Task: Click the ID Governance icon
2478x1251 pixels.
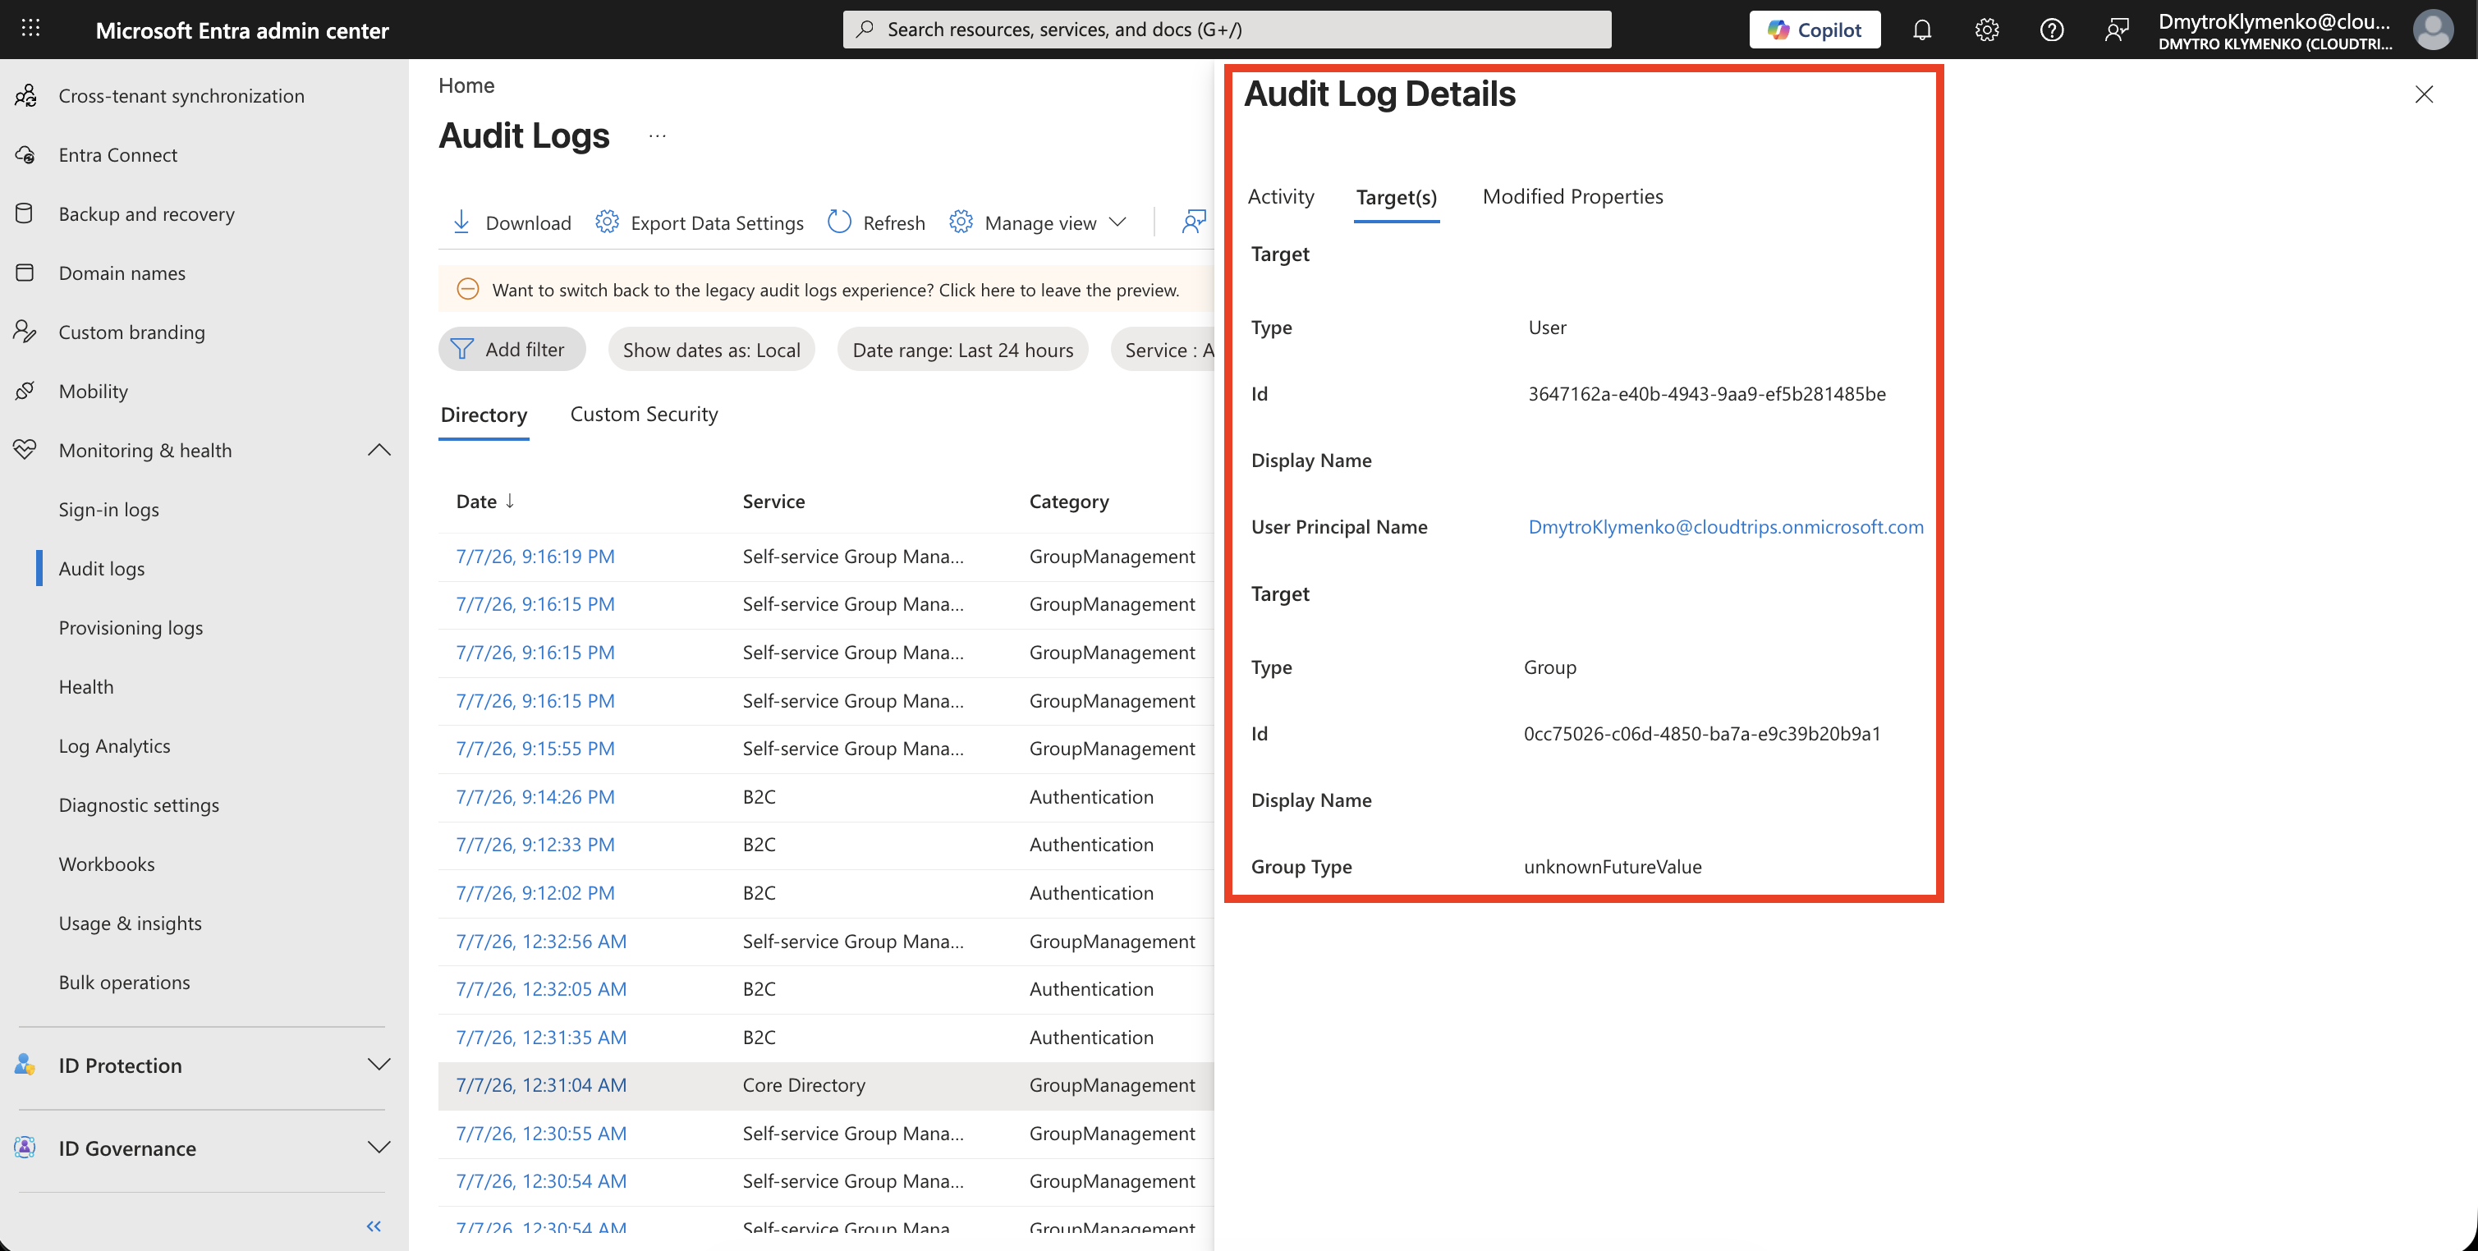Action: 25,1147
